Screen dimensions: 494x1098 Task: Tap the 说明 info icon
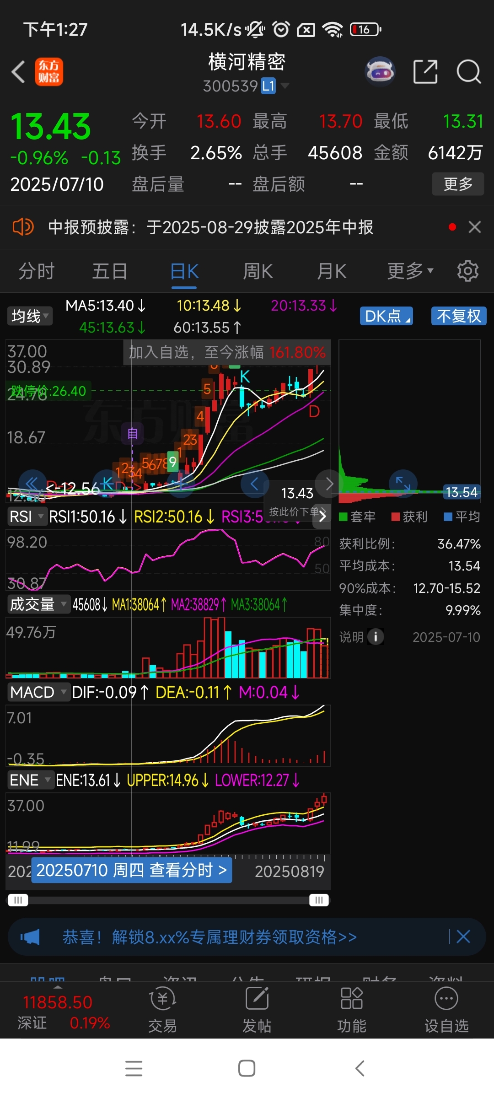coord(376,637)
